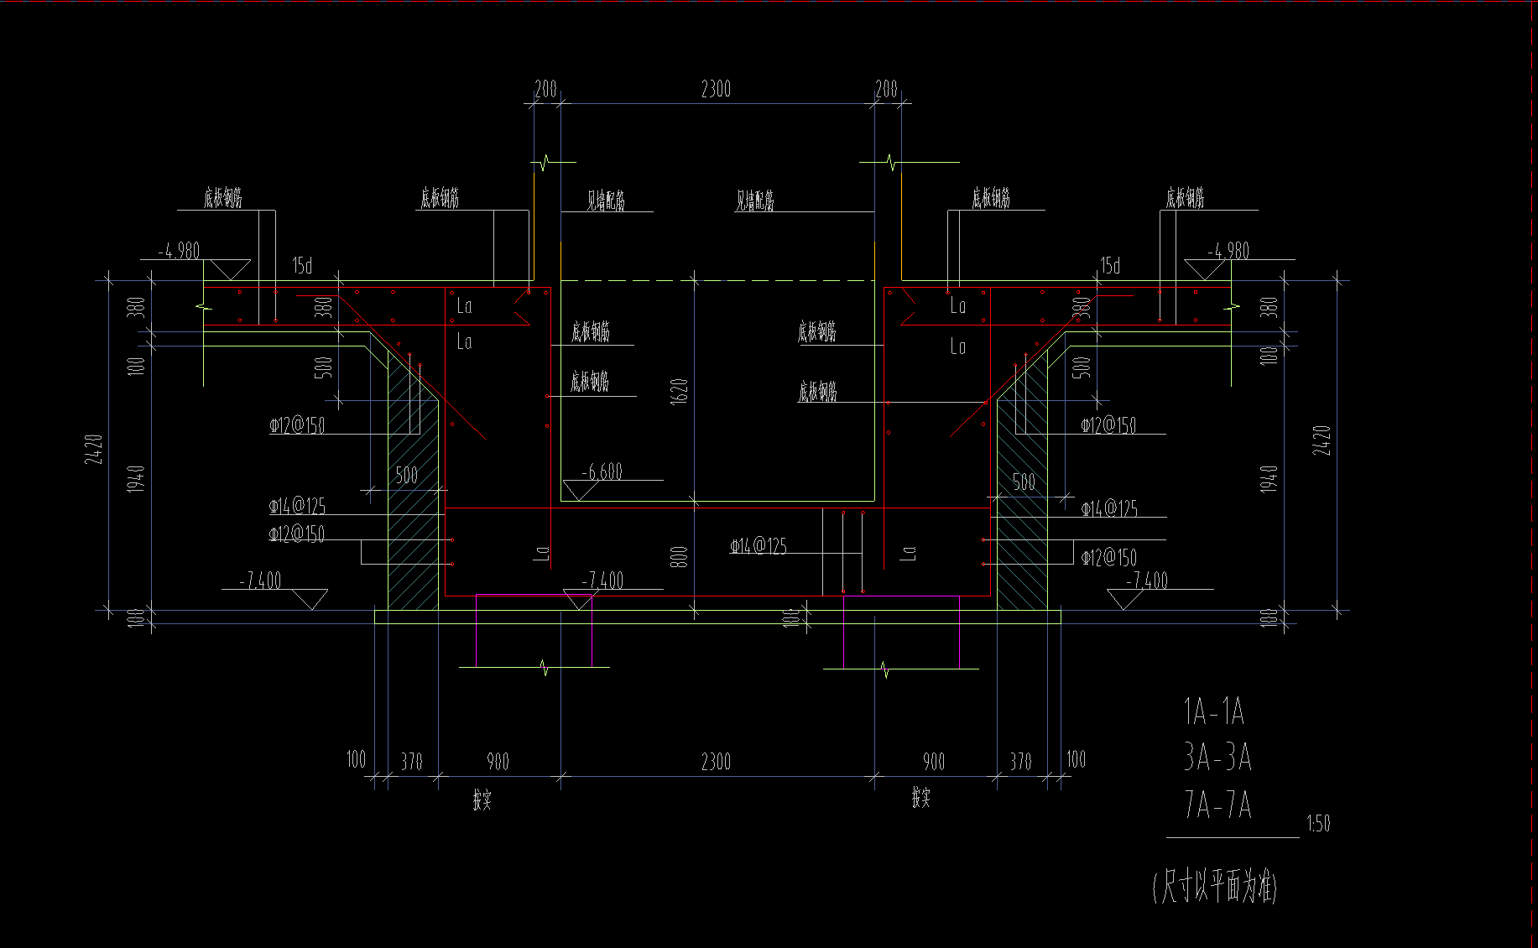Select the 7A-7A section title text

(1217, 805)
